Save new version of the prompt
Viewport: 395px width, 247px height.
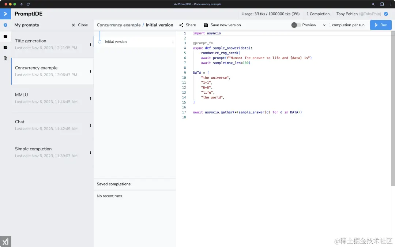222,25
